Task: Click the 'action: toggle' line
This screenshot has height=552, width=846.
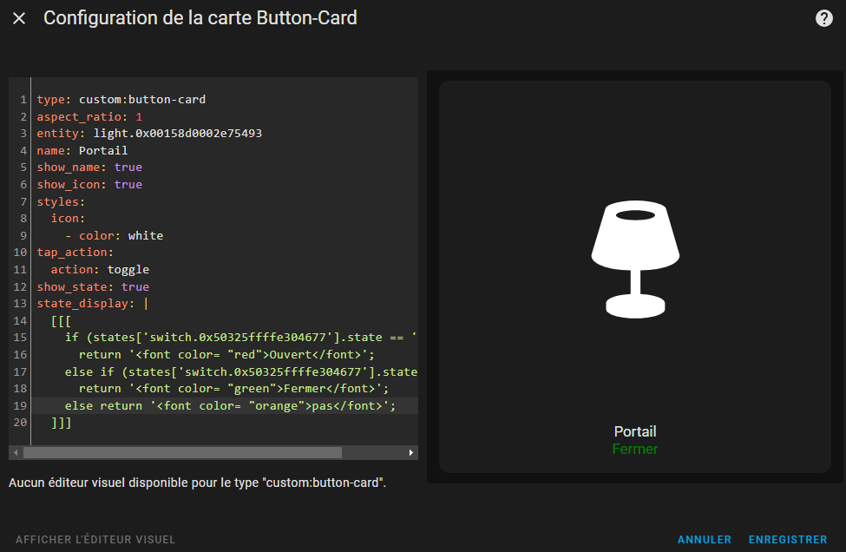Action: point(100,270)
